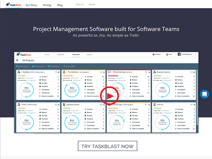Click the avatar on the TaskBlast mobile card
The width and height of the screenshot is (212, 159).
tap(64, 105)
